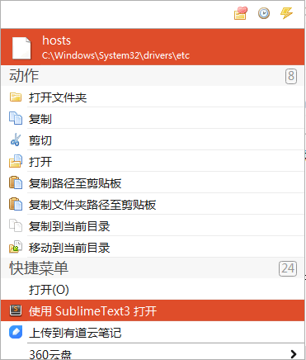This screenshot has width=306, height=360.
Task: Collapse the 动作 section header
Action: [153, 75]
